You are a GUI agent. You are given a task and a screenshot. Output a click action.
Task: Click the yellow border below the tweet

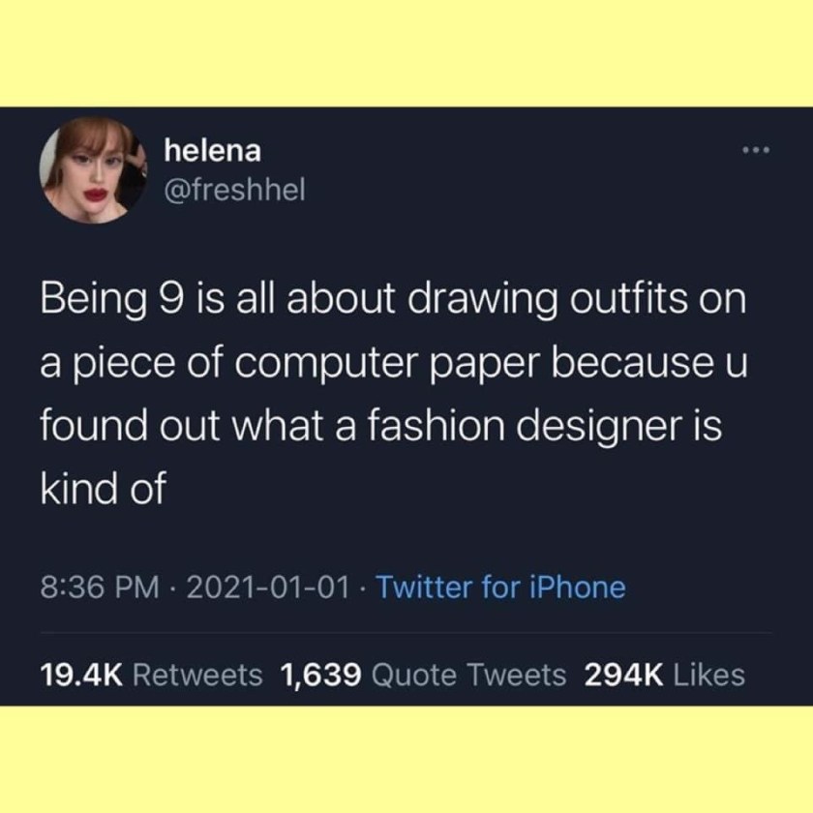(406, 759)
